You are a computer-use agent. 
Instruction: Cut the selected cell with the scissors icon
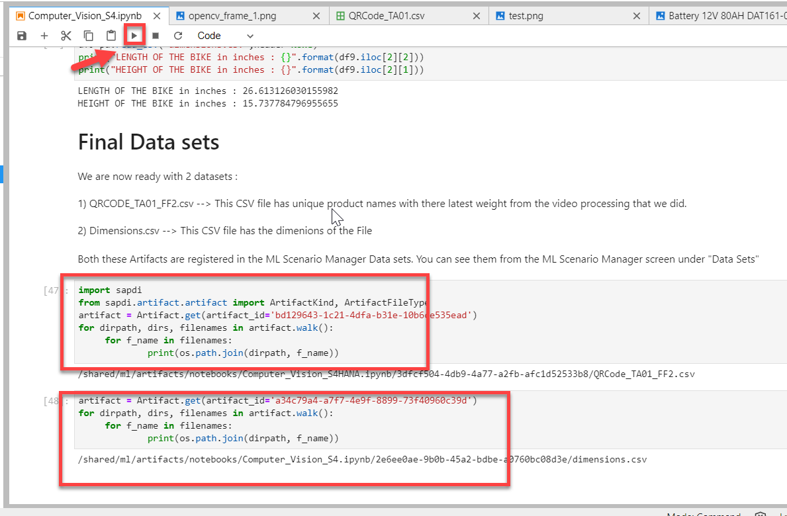coord(66,36)
